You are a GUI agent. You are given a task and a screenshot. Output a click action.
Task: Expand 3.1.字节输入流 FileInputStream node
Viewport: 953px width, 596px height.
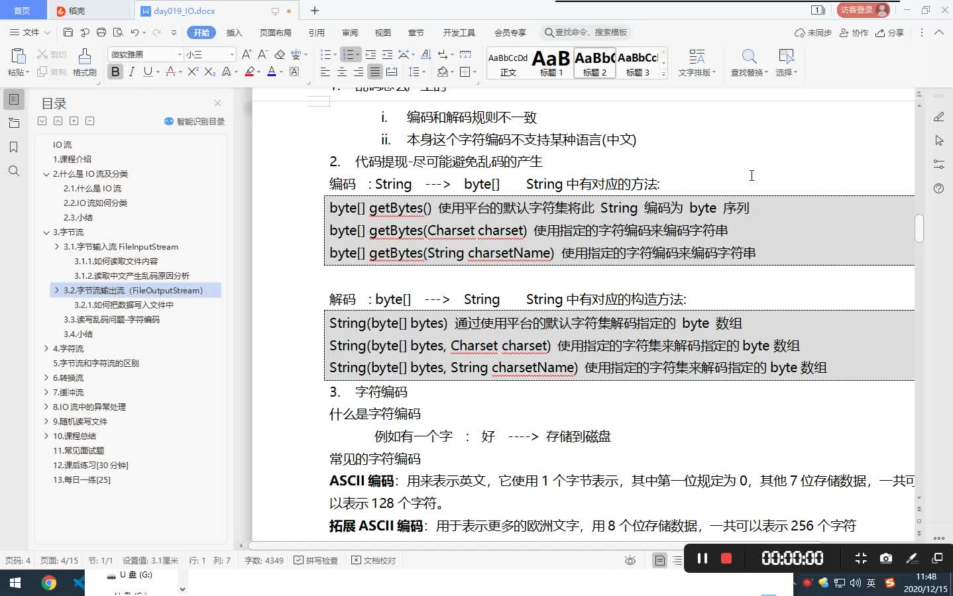56,246
